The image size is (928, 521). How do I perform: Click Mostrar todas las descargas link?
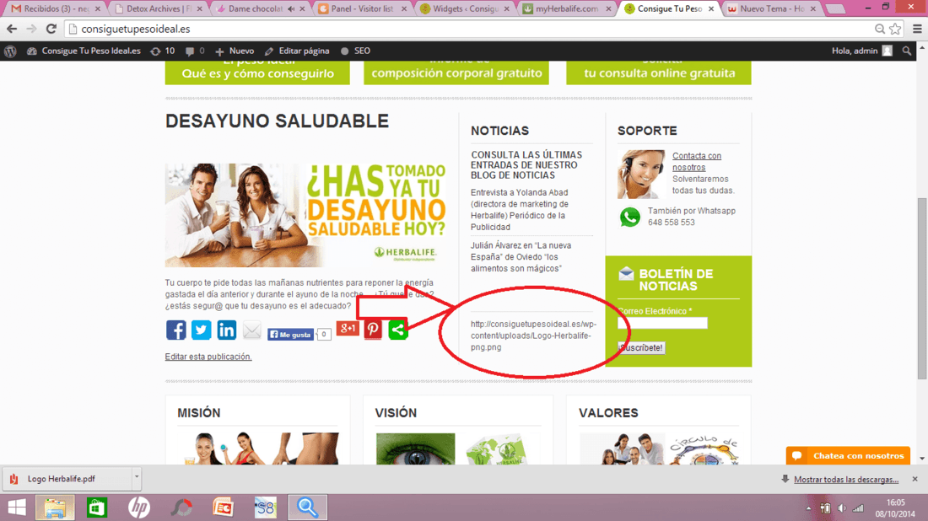click(x=845, y=480)
